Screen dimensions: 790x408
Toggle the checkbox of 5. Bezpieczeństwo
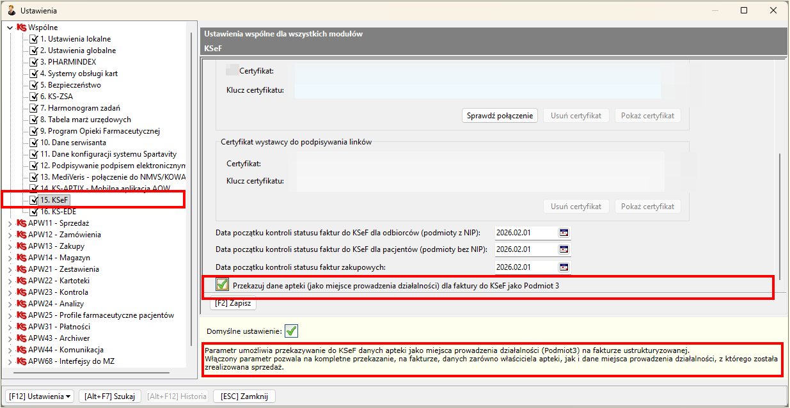34,85
